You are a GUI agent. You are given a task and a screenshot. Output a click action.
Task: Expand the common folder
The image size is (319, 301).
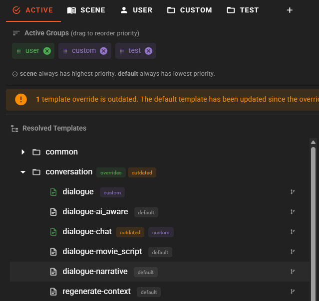click(23, 152)
